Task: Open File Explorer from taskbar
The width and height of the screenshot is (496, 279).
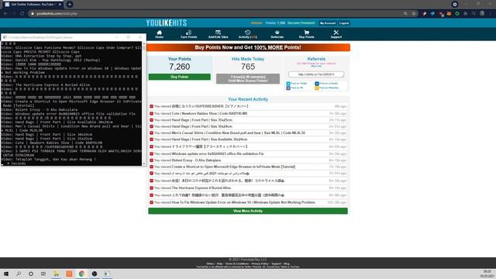Action: (57, 274)
